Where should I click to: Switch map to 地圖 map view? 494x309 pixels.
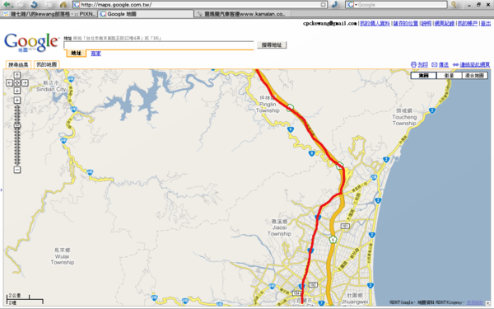pos(424,75)
